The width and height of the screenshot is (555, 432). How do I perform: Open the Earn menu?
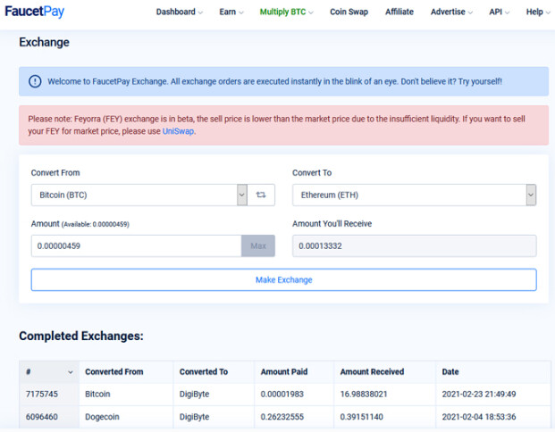click(231, 12)
